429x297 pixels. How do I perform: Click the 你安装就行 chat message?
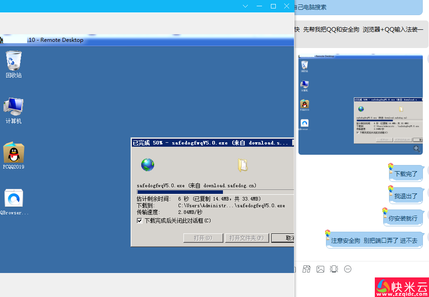tap(403, 218)
